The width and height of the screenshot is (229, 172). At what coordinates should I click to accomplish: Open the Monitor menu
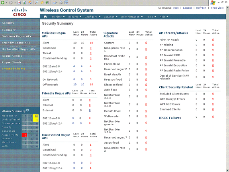pos(57,17)
